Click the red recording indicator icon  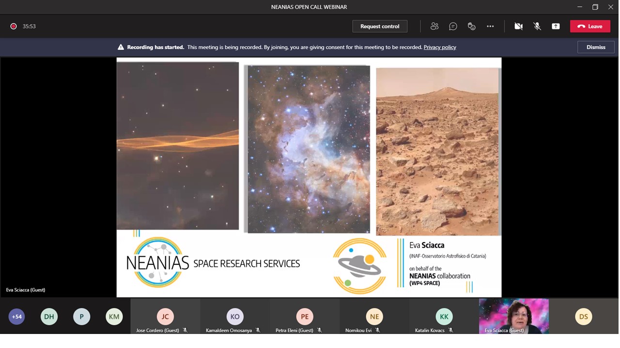click(14, 26)
